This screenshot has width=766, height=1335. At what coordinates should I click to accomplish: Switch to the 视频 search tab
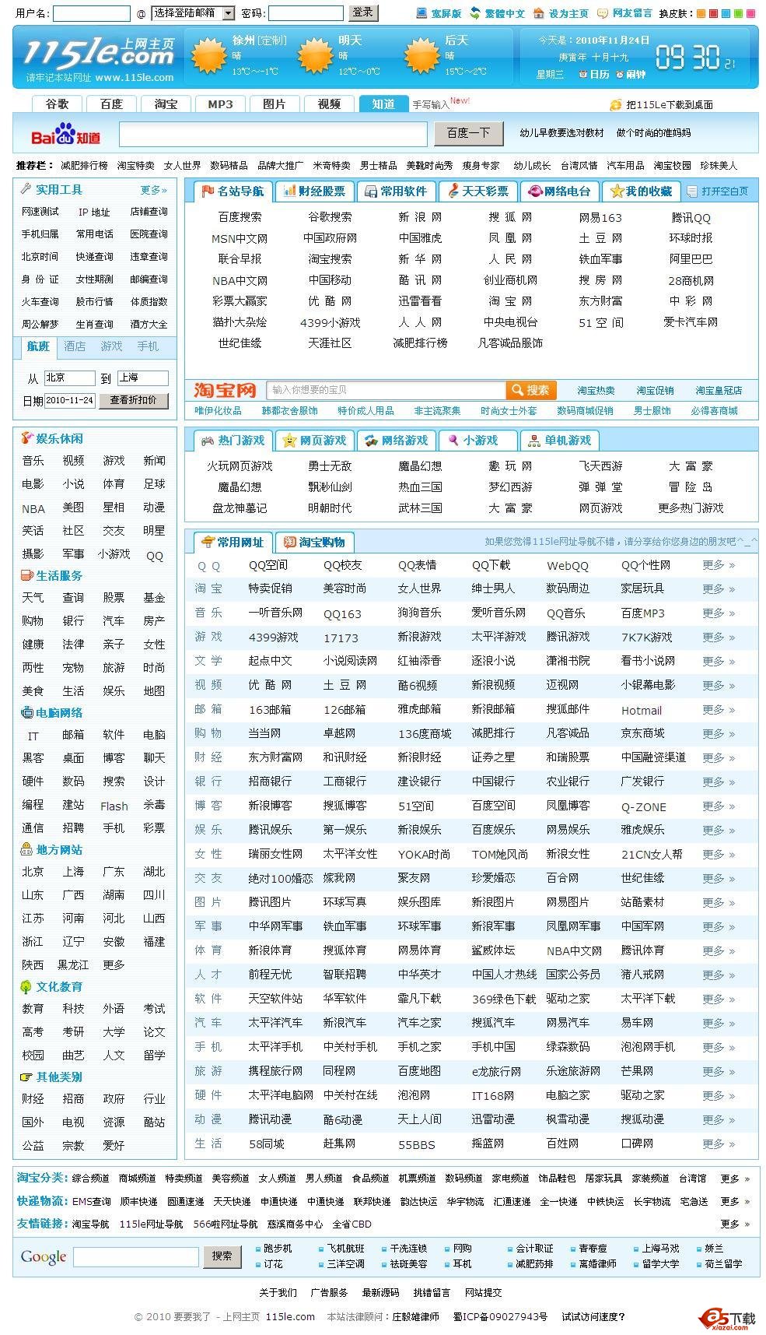point(330,104)
